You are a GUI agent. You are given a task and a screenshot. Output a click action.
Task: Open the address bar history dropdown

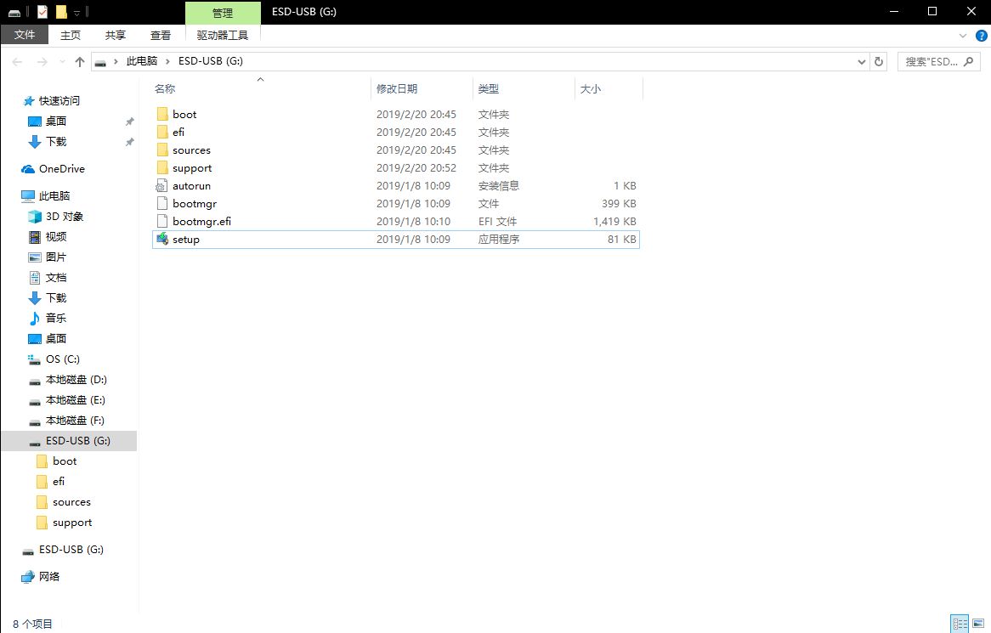(x=862, y=61)
